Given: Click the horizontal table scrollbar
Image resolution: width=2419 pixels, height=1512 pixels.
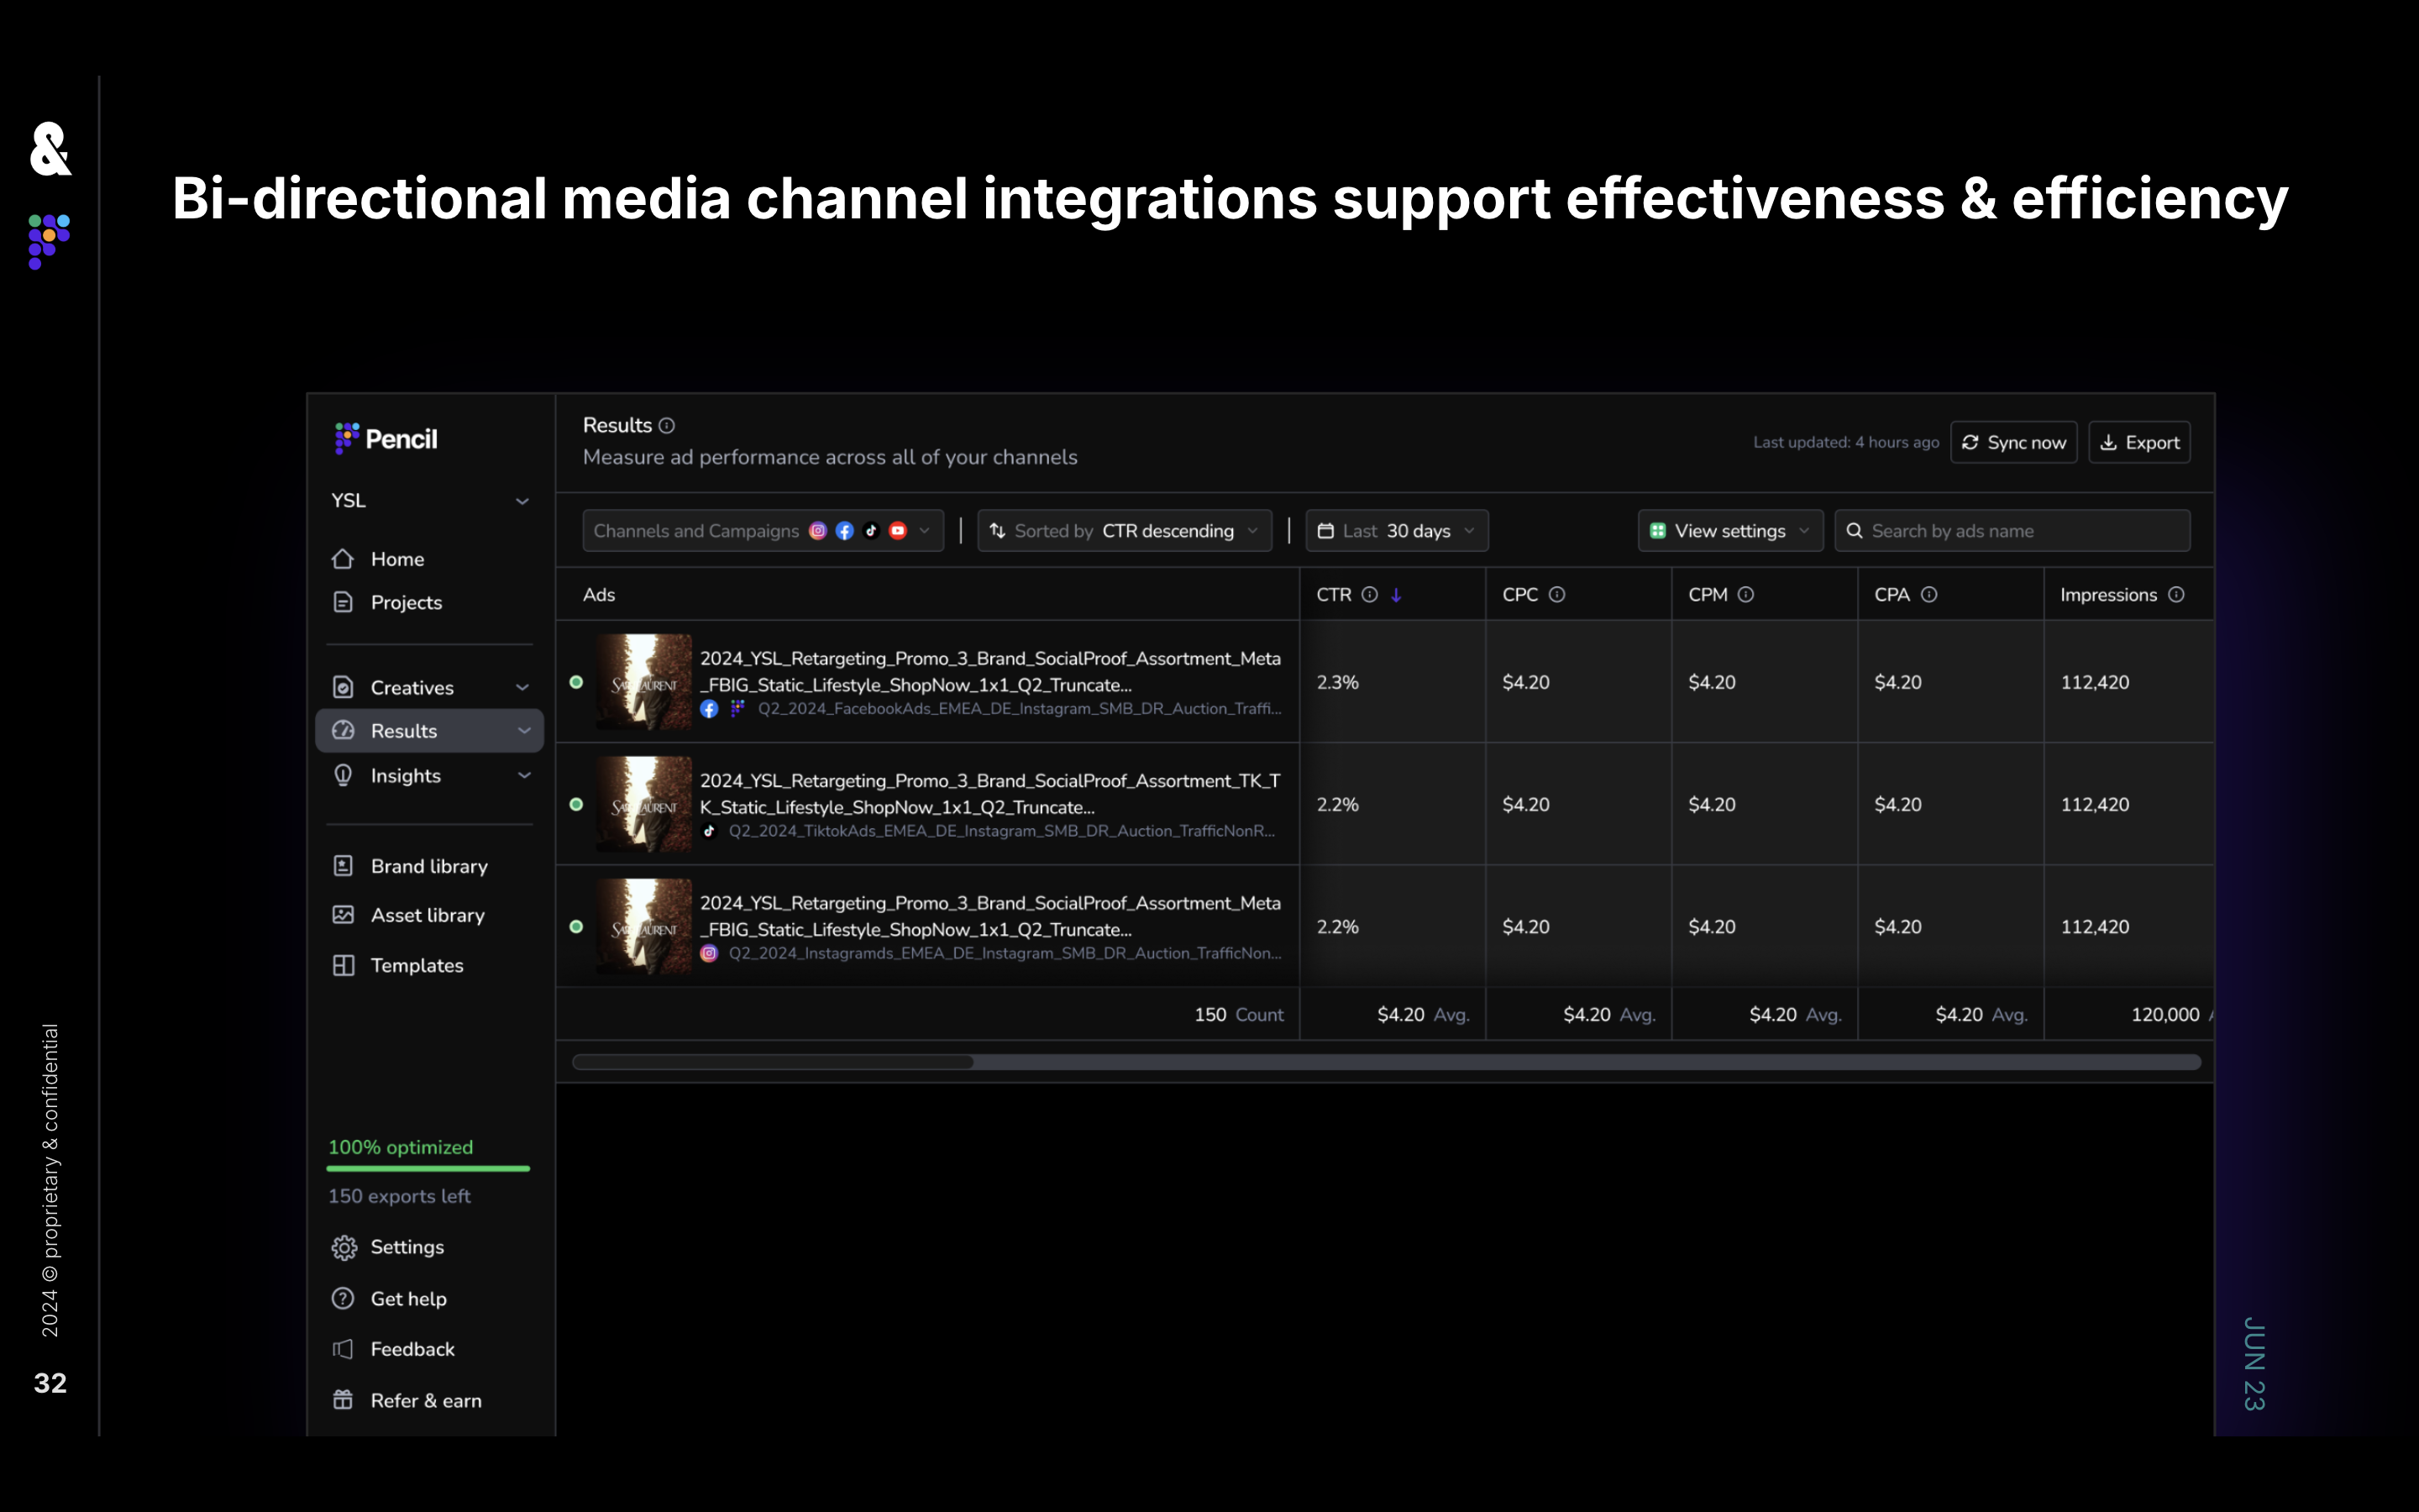Looking at the screenshot, I should [x=773, y=1062].
